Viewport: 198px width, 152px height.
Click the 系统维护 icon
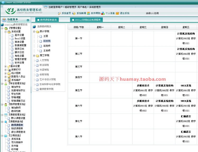tap(9, 80)
